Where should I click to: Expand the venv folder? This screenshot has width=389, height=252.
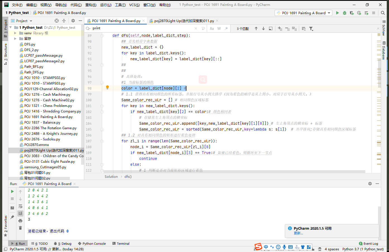click(x=15, y=33)
